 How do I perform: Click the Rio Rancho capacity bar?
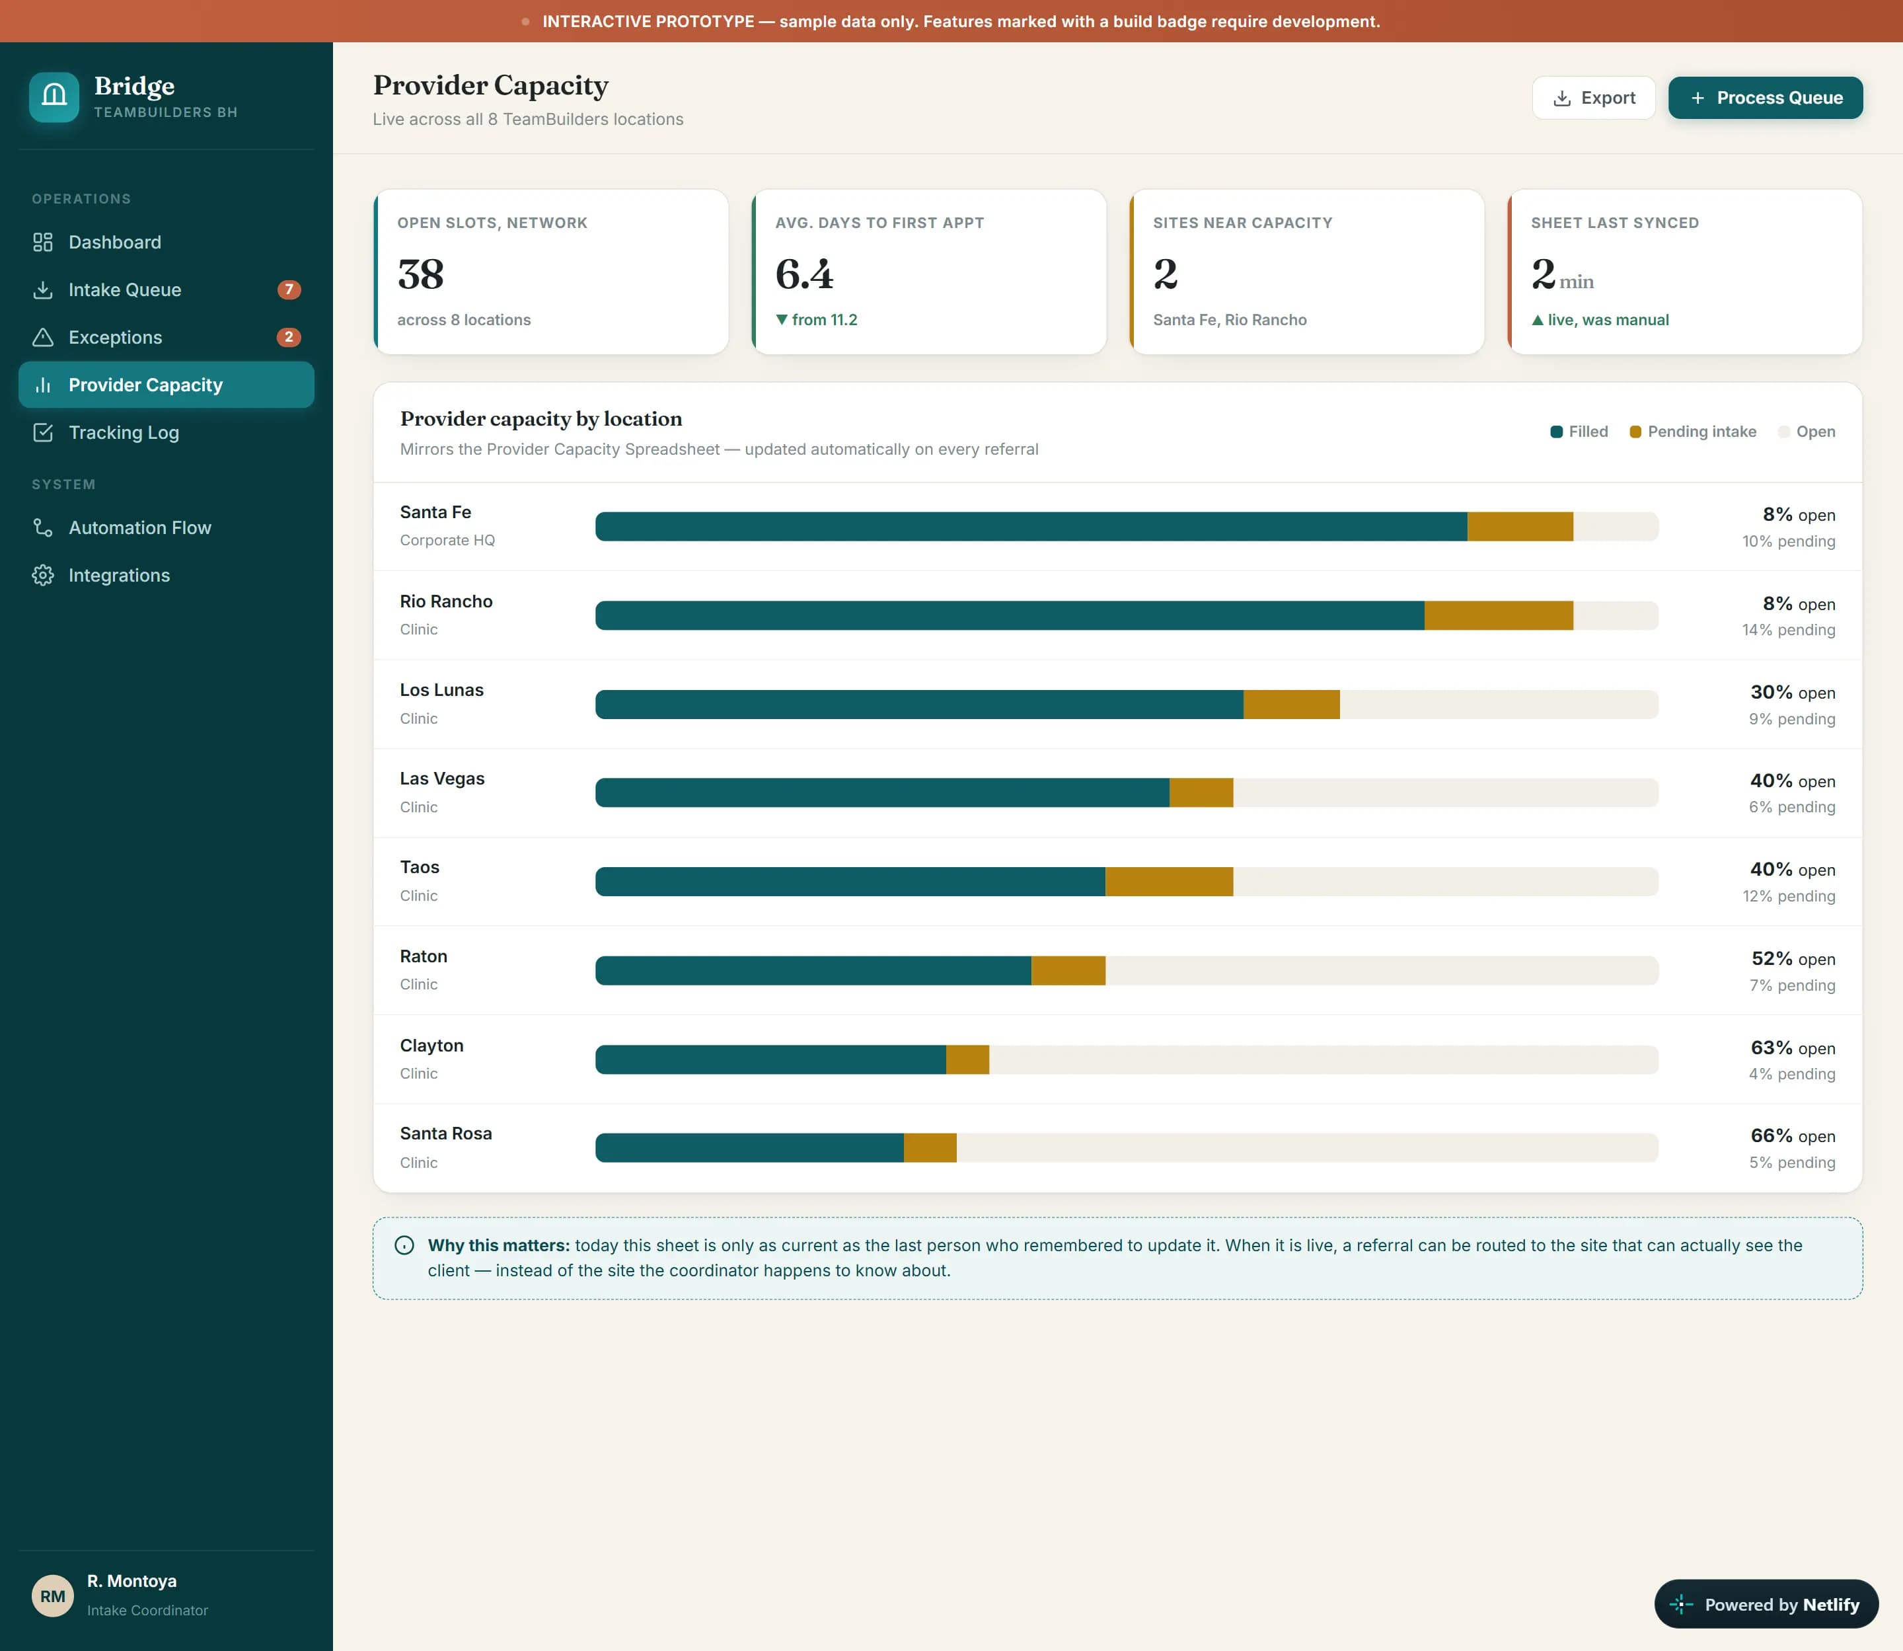coord(1127,615)
